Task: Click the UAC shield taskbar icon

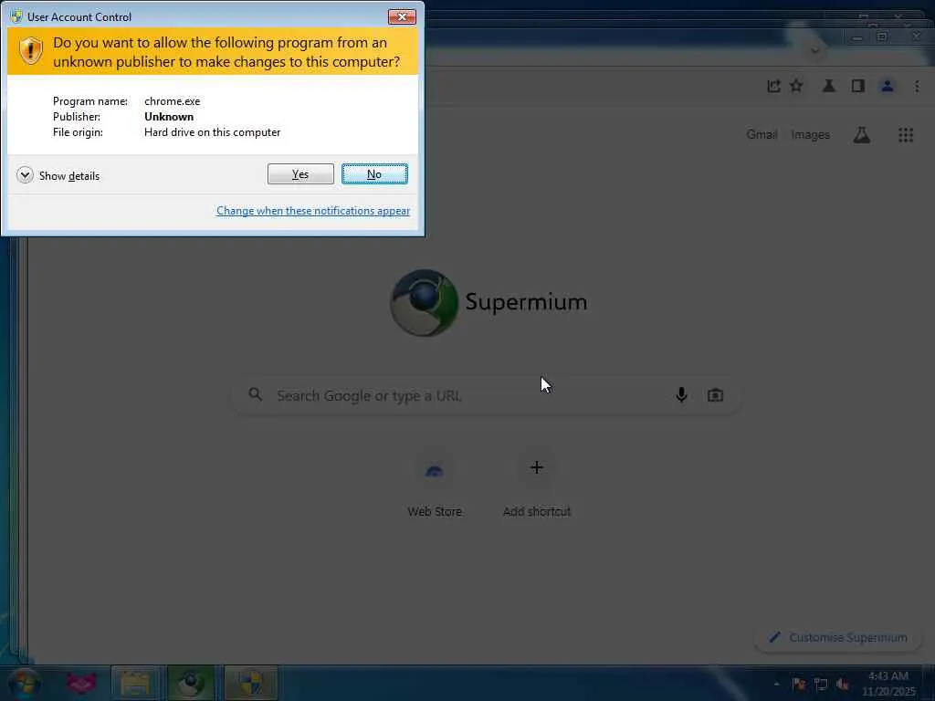Action: (x=251, y=684)
